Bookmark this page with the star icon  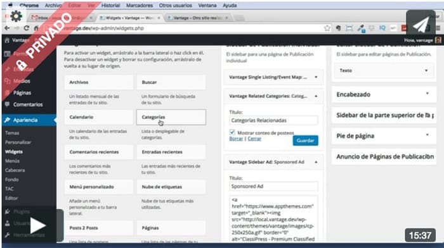327,28
